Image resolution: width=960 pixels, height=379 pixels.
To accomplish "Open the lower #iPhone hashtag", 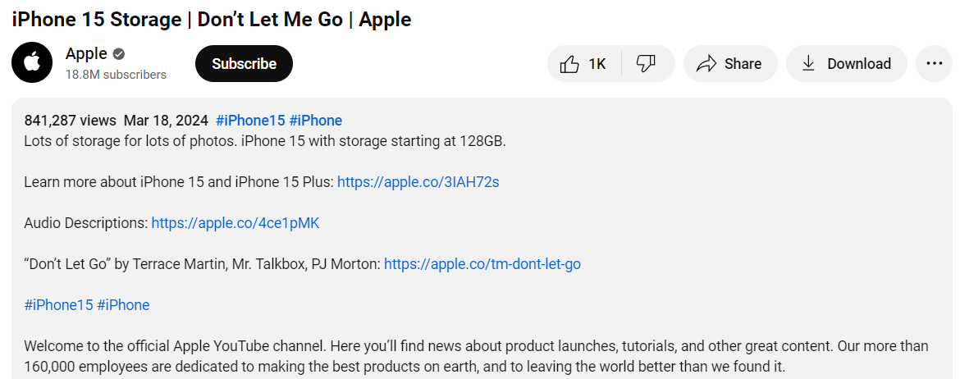I will tap(123, 305).
